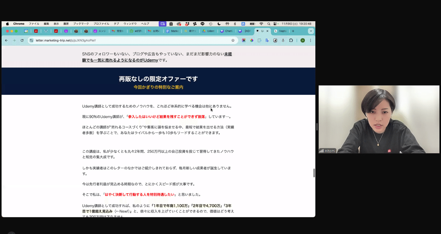This screenshot has height=234, width=441.
Task: Click the paper-plane extension icon
Action: point(275,40)
